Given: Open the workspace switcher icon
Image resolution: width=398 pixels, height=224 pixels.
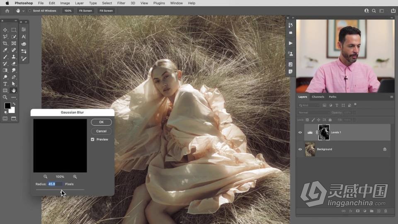Looking at the screenshot, I should pos(381,11).
